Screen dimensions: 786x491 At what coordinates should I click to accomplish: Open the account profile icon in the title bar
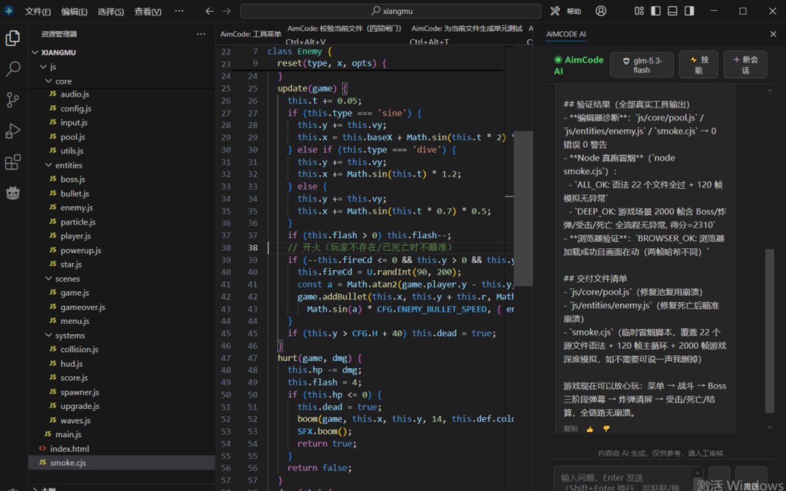click(x=601, y=11)
